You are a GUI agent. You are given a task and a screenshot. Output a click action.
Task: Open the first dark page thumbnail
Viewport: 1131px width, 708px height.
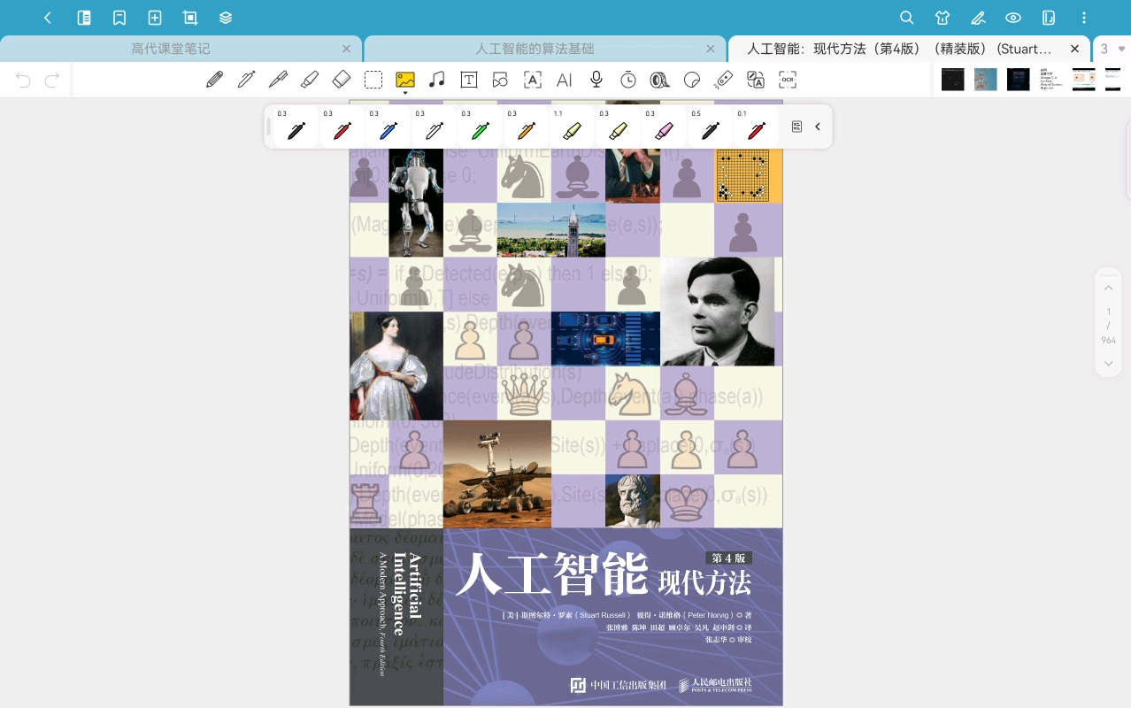click(952, 80)
